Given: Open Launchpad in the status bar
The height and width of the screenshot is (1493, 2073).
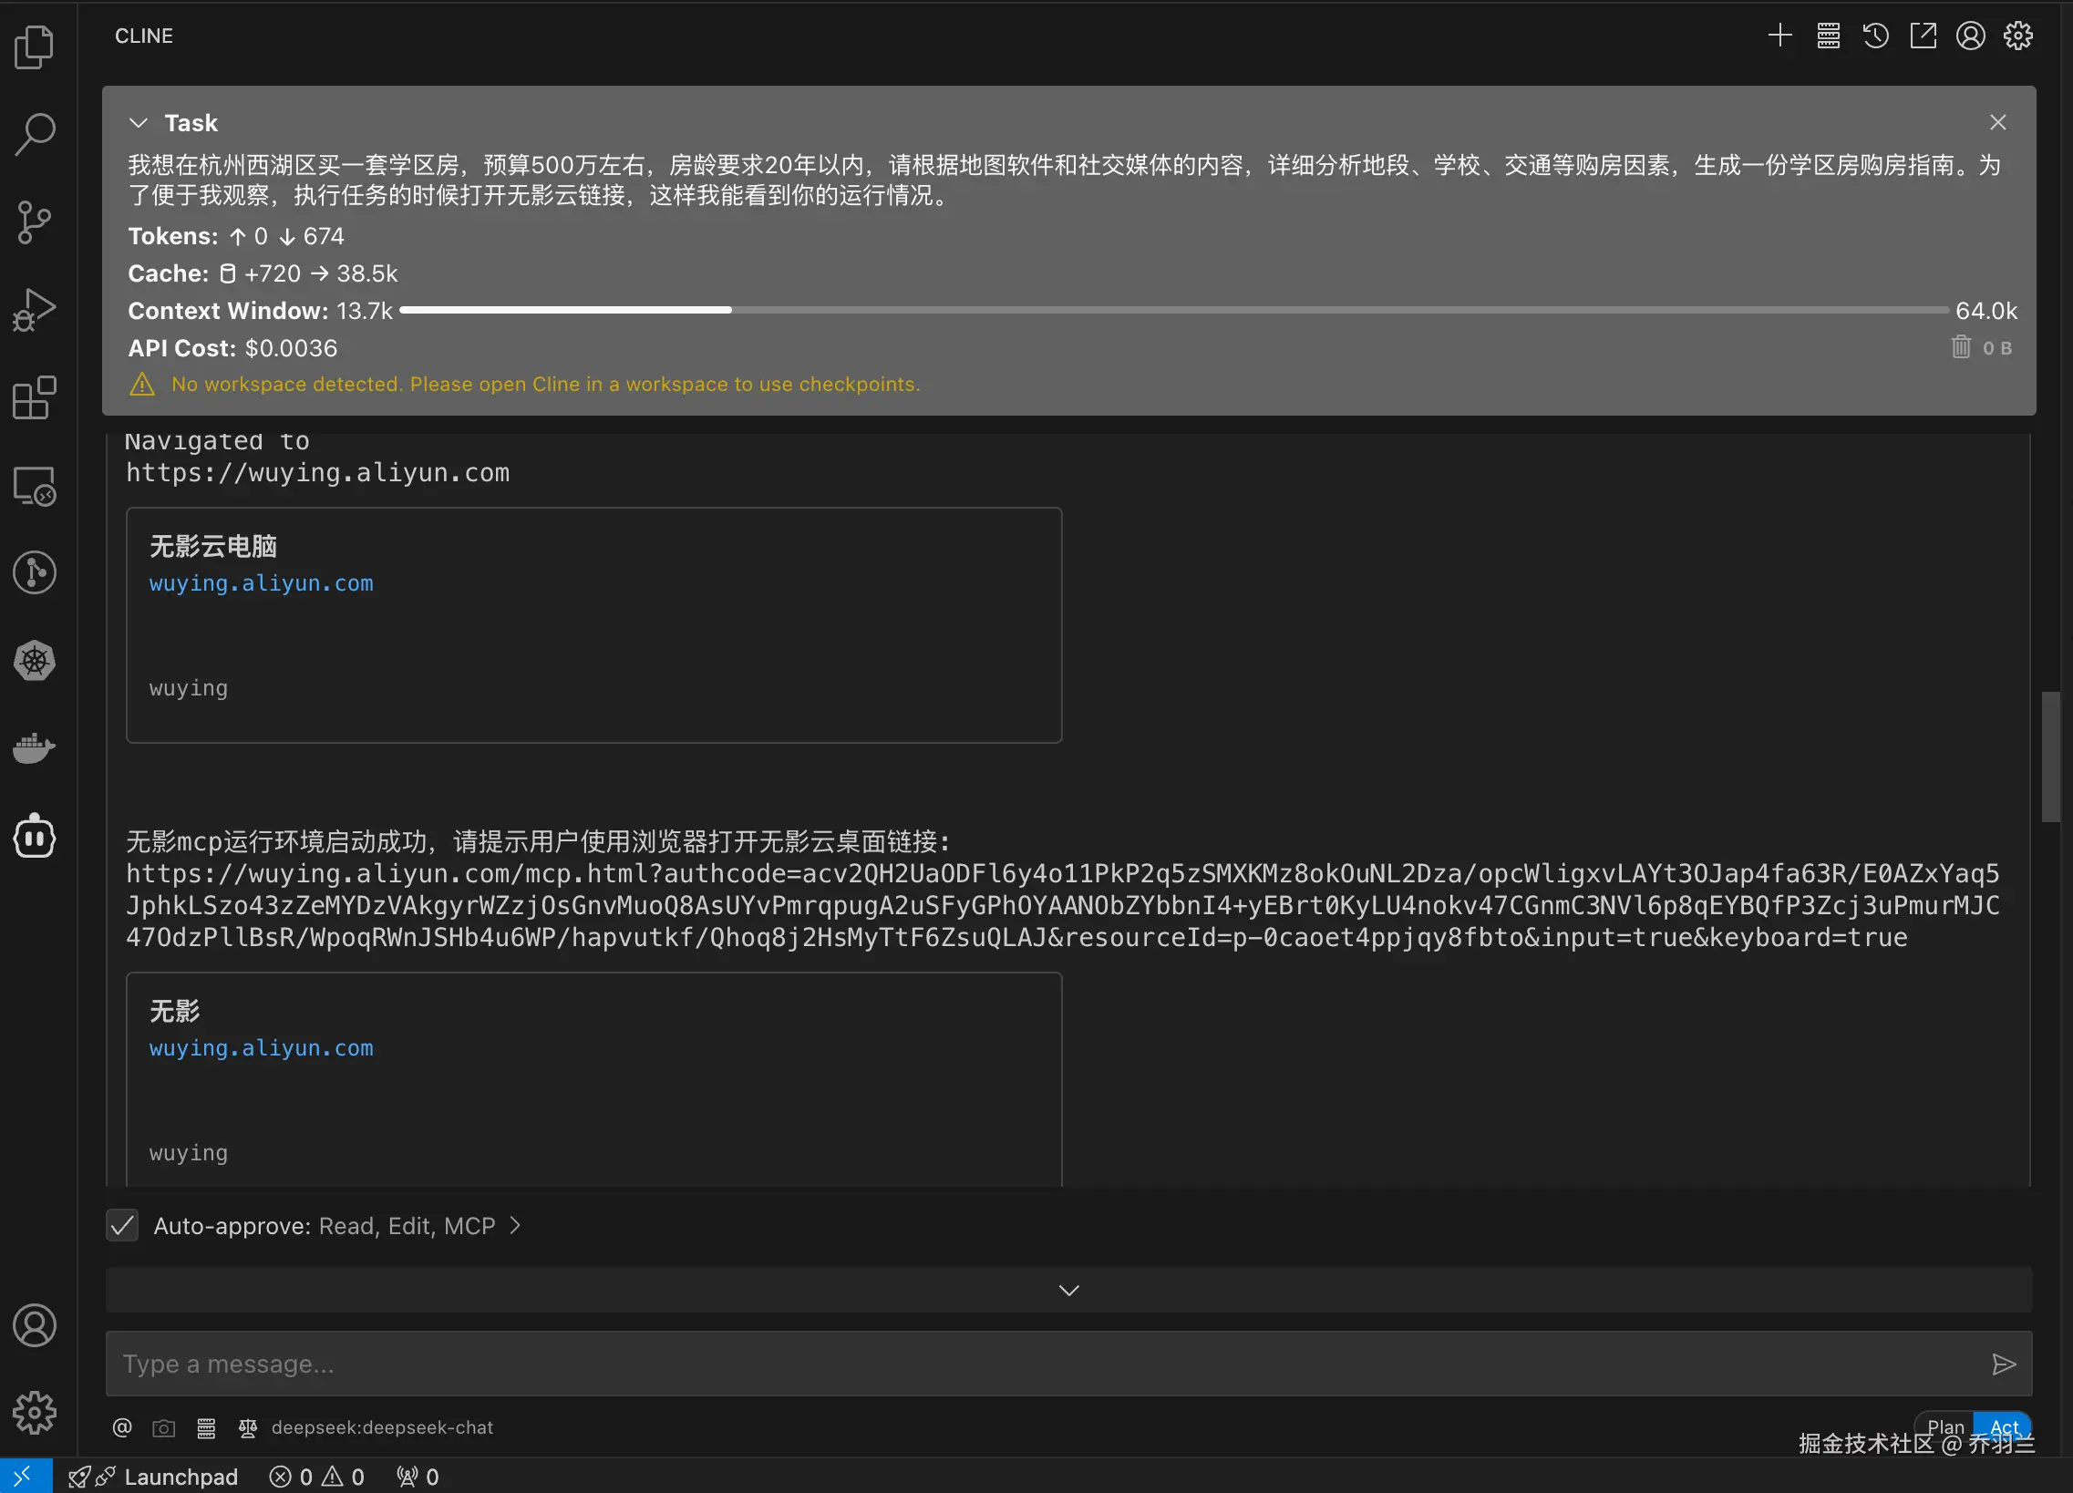Looking at the screenshot, I should point(180,1477).
